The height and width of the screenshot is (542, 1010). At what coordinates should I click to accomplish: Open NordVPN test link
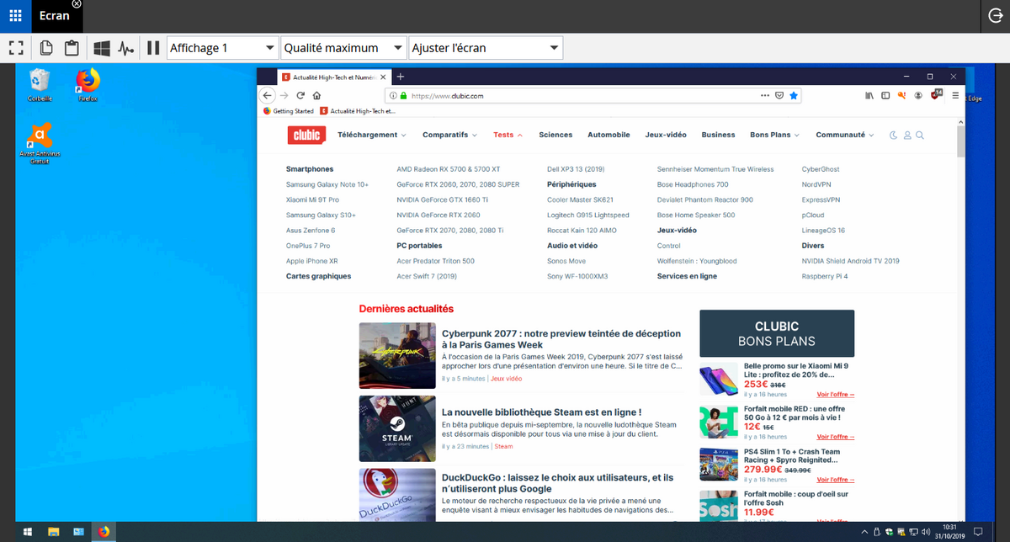(x=817, y=184)
